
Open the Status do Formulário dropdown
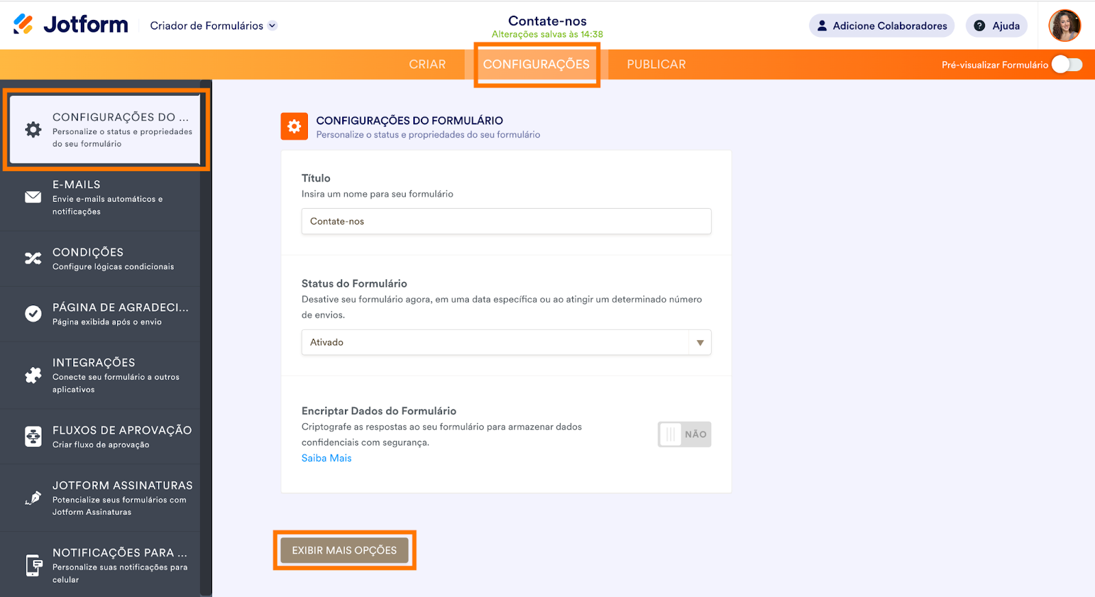click(x=699, y=342)
